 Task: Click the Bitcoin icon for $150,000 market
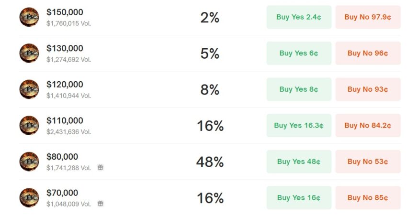29,17
